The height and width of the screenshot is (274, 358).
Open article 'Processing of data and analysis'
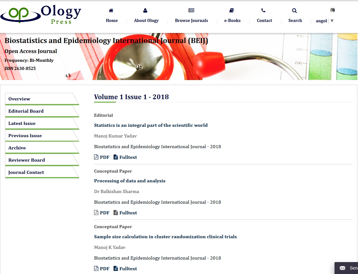pos(130,181)
